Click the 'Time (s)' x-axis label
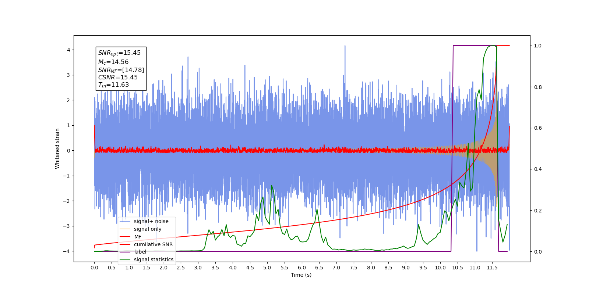Screen dimensions: 589x294 tap(301, 275)
